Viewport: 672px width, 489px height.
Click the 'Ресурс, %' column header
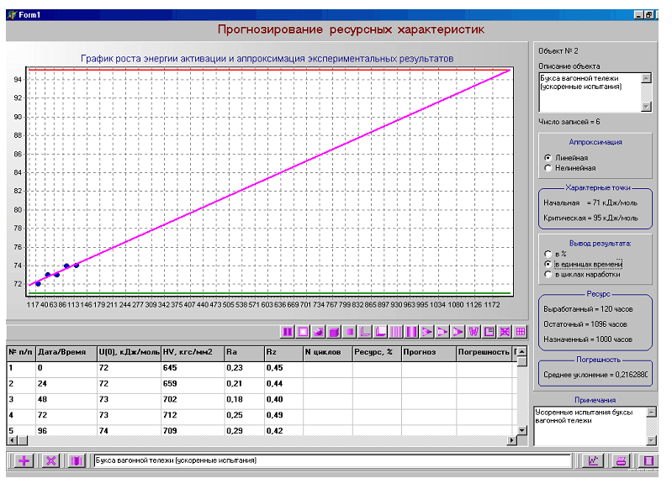[x=377, y=352]
